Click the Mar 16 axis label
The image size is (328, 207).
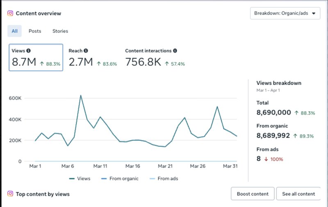tap(132, 166)
